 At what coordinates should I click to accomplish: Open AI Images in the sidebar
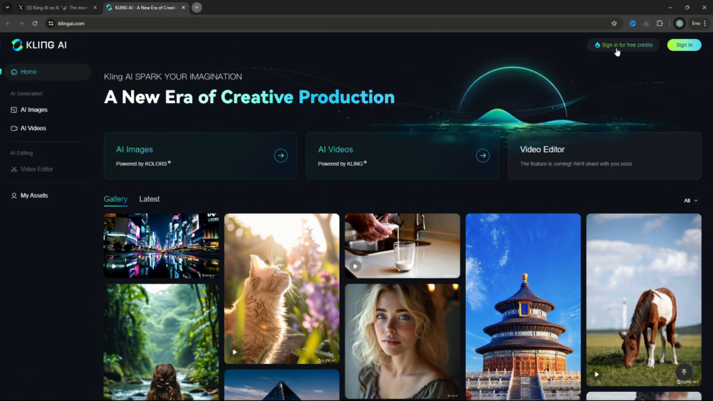(x=33, y=110)
